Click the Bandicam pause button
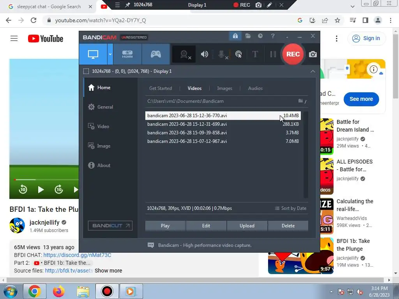This screenshot has width=399, height=299. [273, 54]
